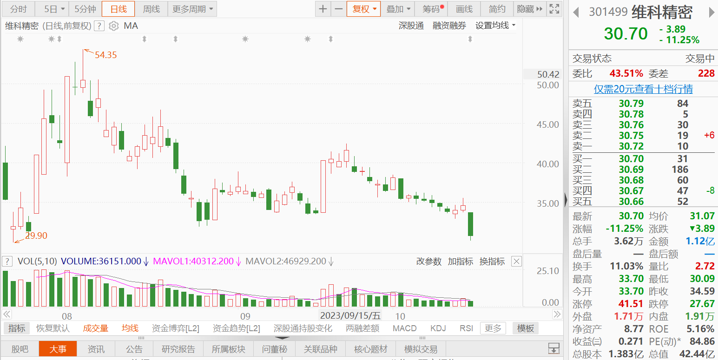Open the 资讯 tab

click(96, 349)
